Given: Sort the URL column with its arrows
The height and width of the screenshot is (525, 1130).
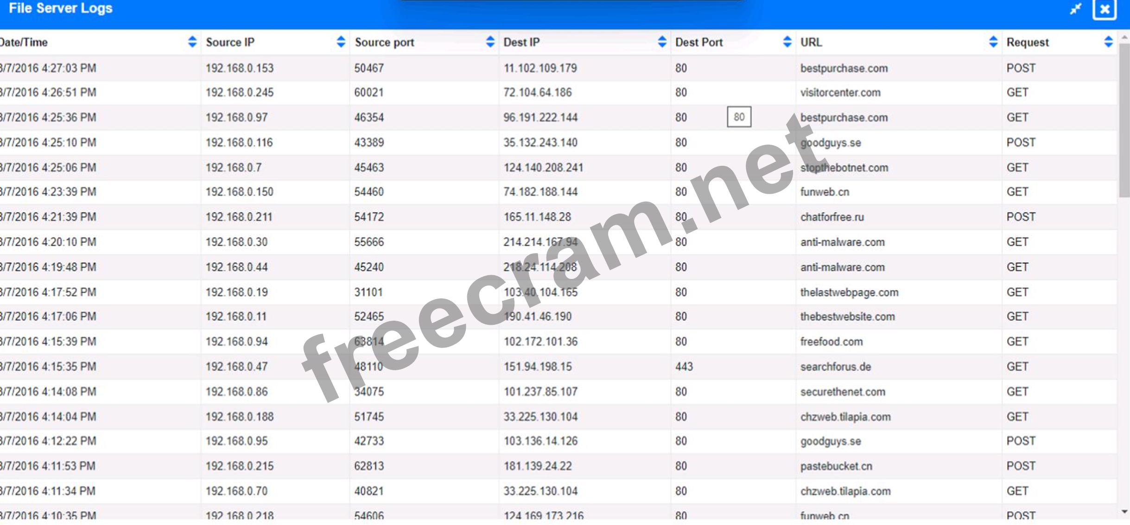Looking at the screenshot, I should [x=993, y=42].
